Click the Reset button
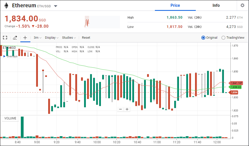Screen dimensions: 249x146 point(86,38)
